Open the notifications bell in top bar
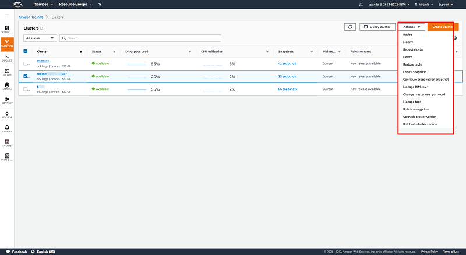The width and height of the screenshot is (466, 255). [361, 5]
